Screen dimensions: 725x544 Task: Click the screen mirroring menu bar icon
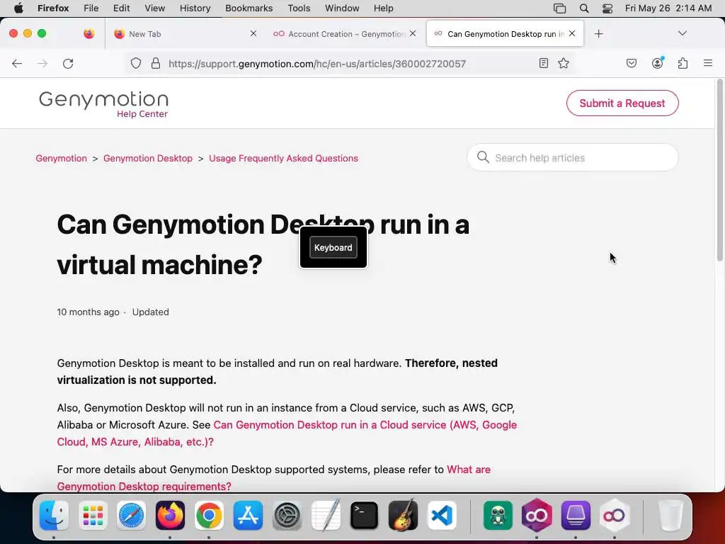[x=559, y=8]
